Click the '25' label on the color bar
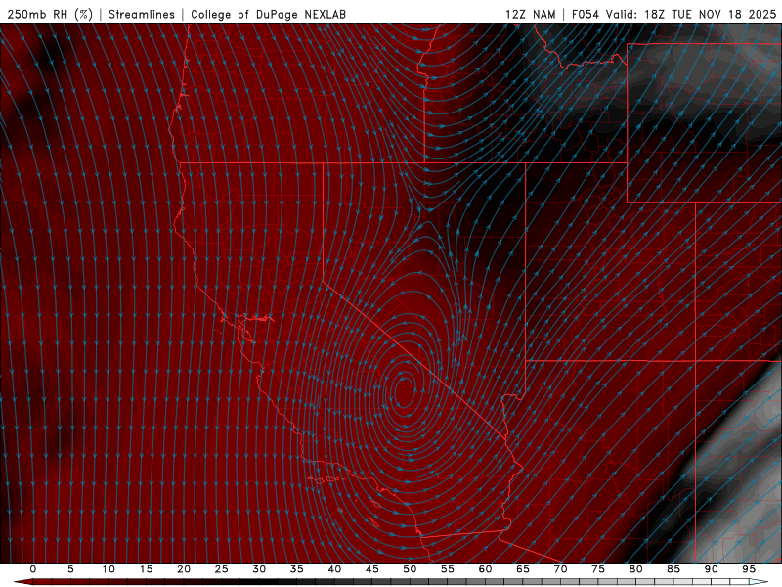 click(x=222, y=569)
